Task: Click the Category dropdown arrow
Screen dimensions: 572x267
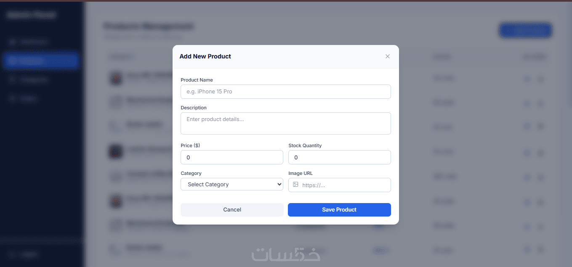Action: (x=279, y=184)
